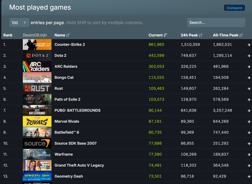
Task: Select current player count 73,501
Action: 155,176
